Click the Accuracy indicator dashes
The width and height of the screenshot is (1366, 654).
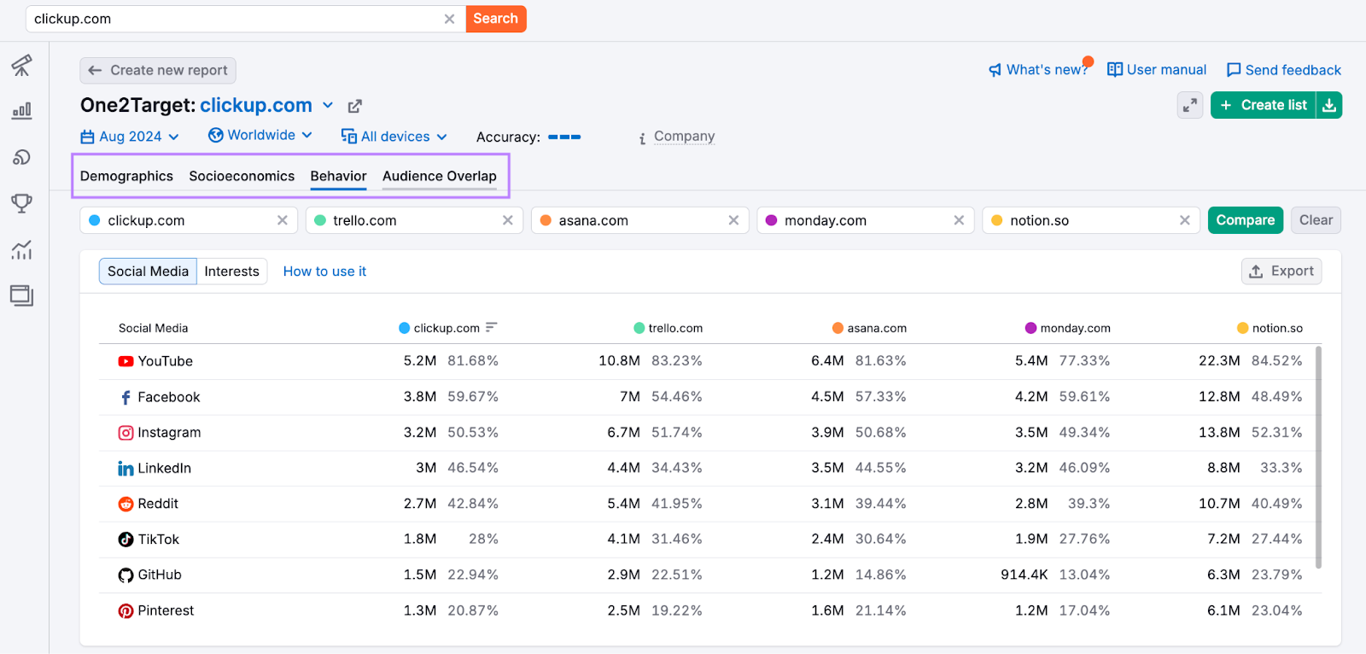click(x=564, y=137)
